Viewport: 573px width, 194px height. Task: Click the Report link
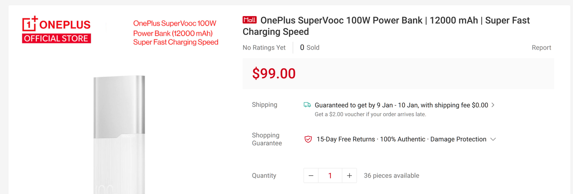(541, 48)
